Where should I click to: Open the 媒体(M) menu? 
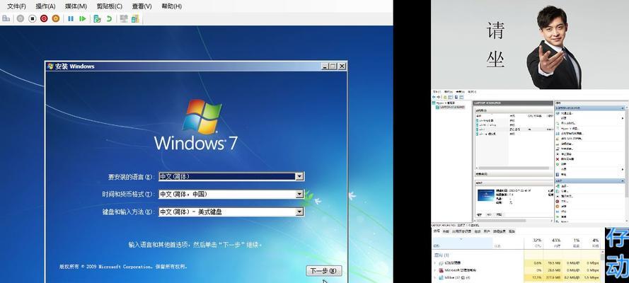pos(76,6)
